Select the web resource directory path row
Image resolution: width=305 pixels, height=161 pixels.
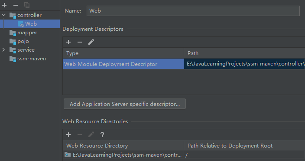[184, 155]
